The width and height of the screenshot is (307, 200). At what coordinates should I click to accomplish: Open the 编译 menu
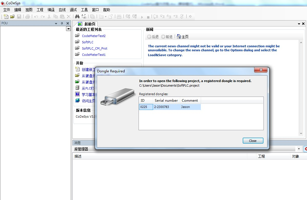coord(51,10)
